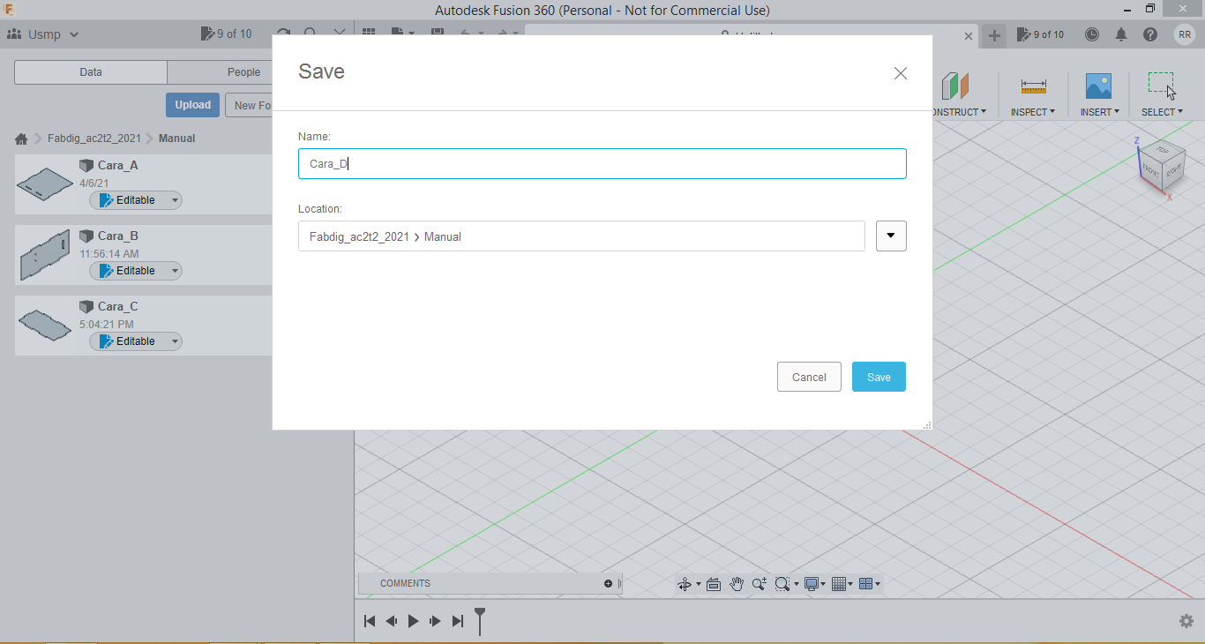Click the ViewCube TOP face
1205x644 pixels.
[x=1163, y=149]
